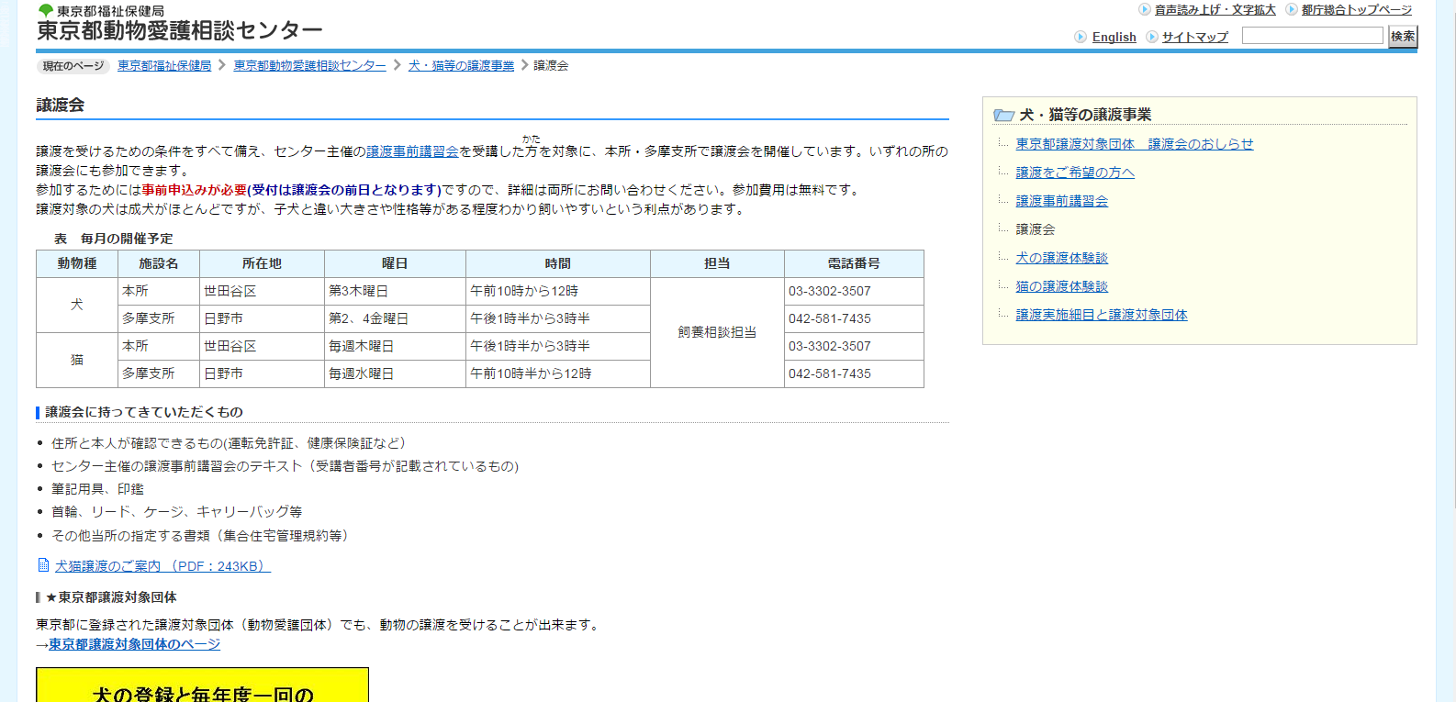Click the 第3木曜日 cell
Screen dimensions: 1456x702
[395, 291]
